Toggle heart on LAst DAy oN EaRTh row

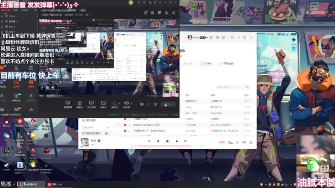point(125,125)
